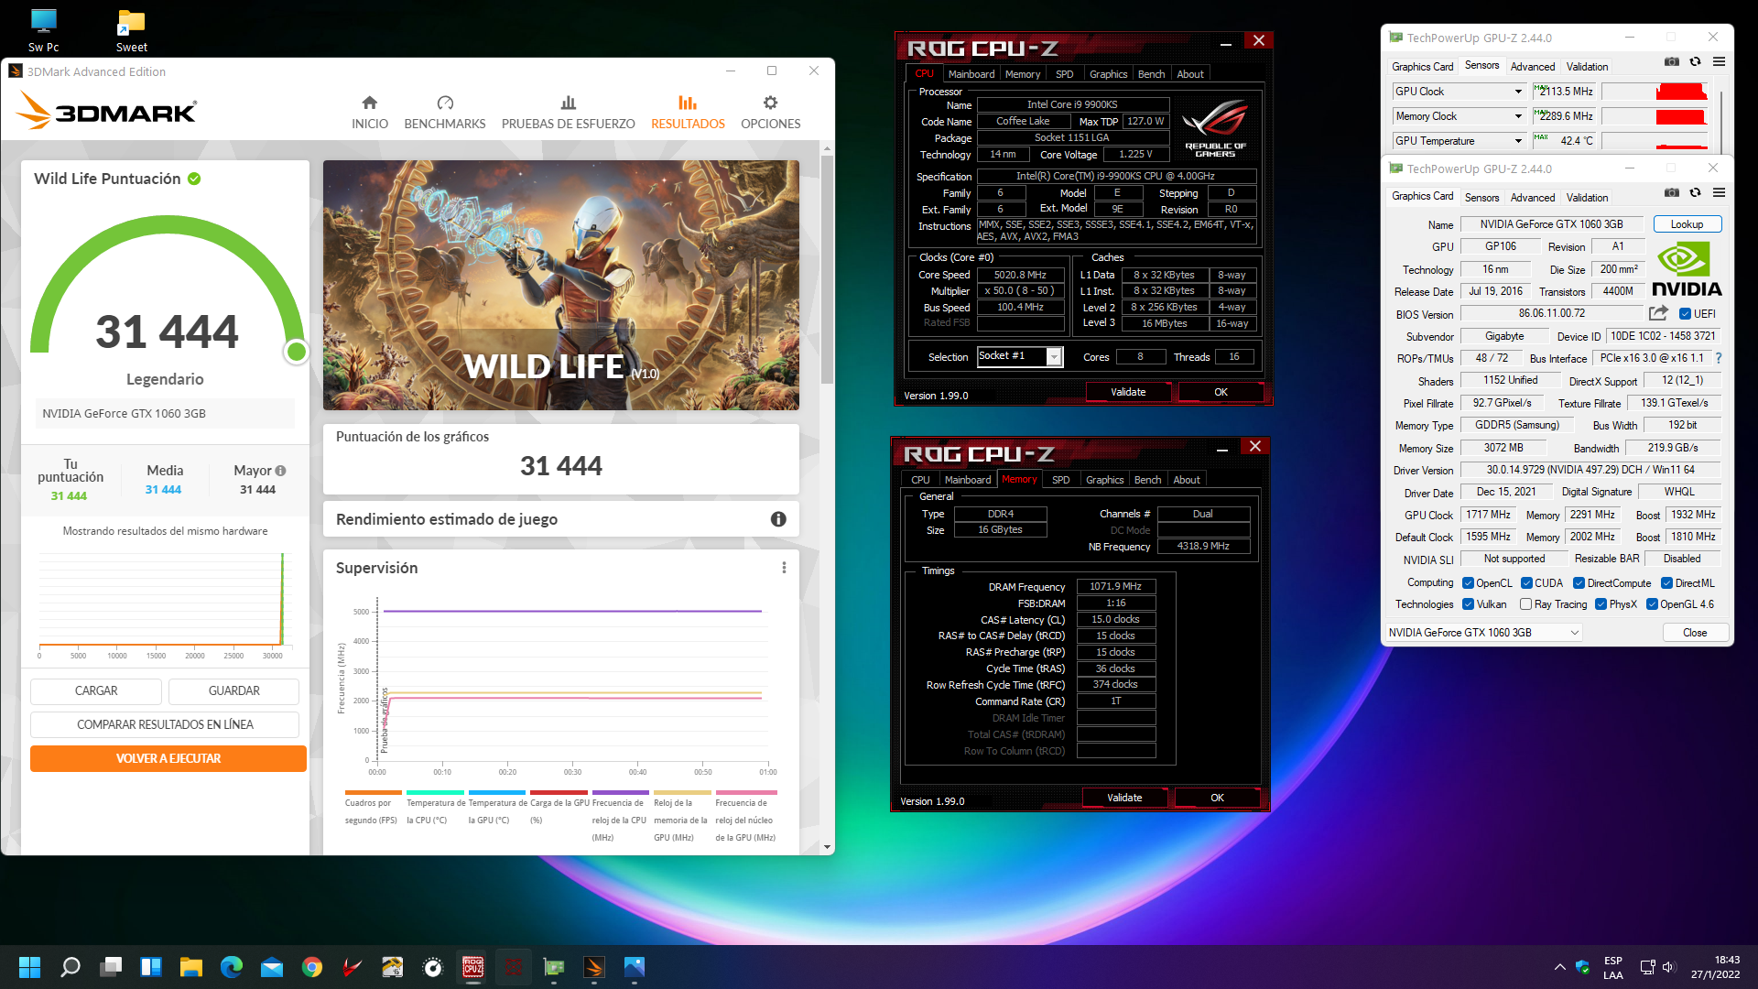Viewport: 1758px width, 989px height.
Task: Click the volume icon in system tray
Action: coord(1667,967)
